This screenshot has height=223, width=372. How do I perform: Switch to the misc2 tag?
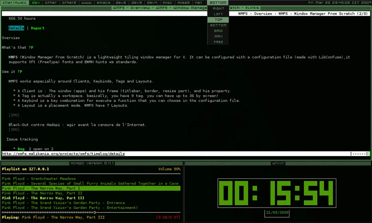click(183, 3)
